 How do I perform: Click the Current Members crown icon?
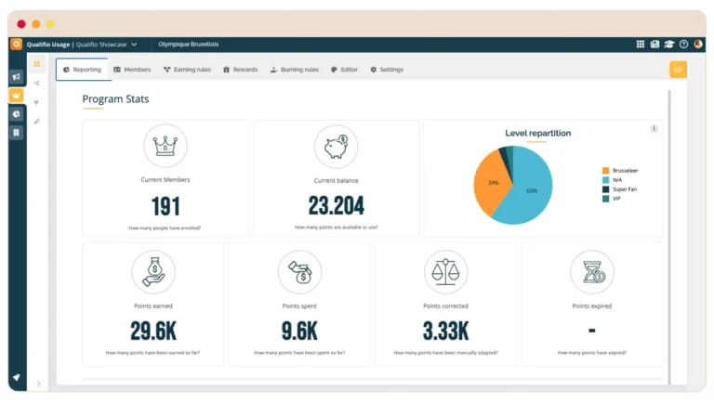coord(165,146)
